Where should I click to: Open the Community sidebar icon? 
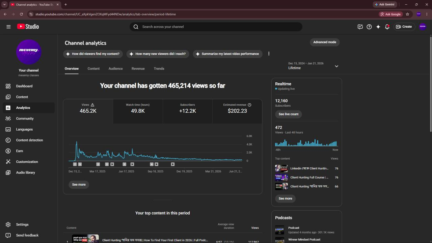8,118
